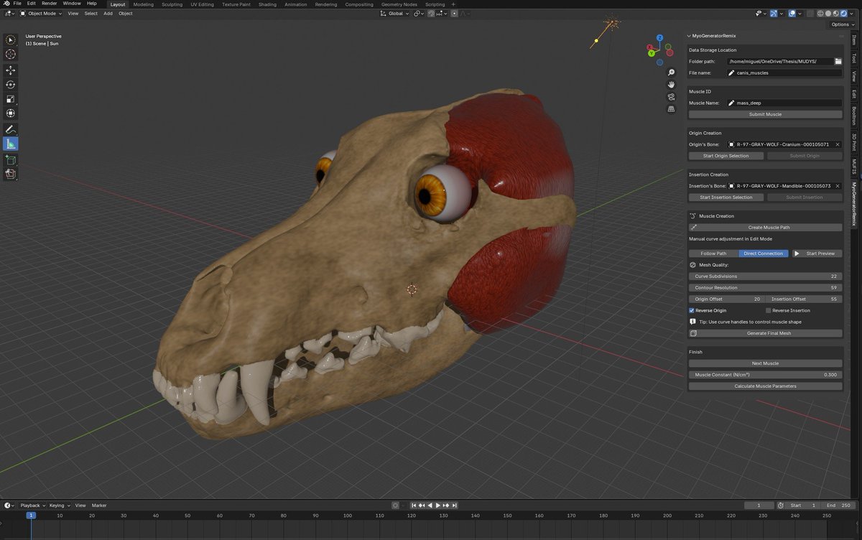862x540 pixels.
Task: Toggle viewport overlays button
Action: [792, 13]
